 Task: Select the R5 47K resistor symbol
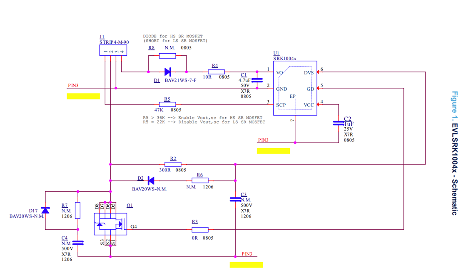pos(167,104)
